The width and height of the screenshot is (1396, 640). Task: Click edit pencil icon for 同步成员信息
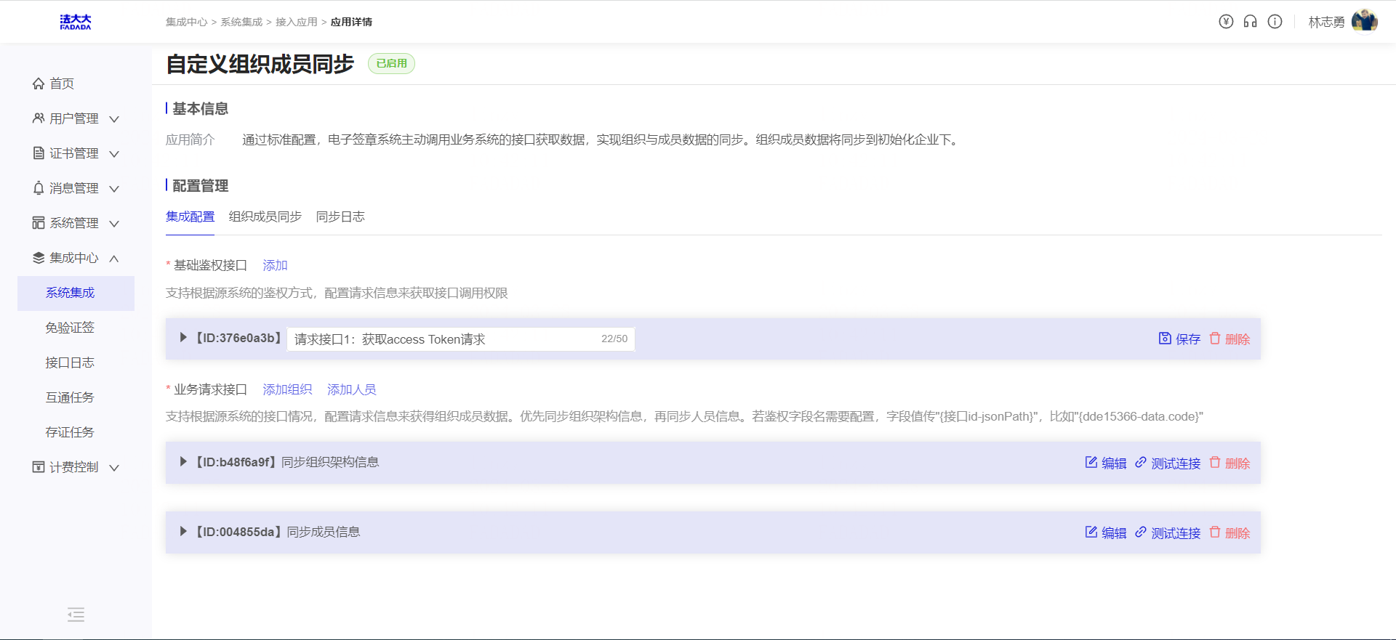[1091, 532]
